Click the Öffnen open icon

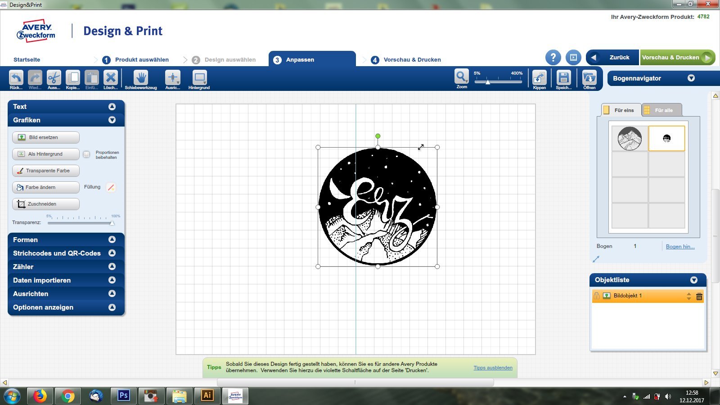pos(589,78)
